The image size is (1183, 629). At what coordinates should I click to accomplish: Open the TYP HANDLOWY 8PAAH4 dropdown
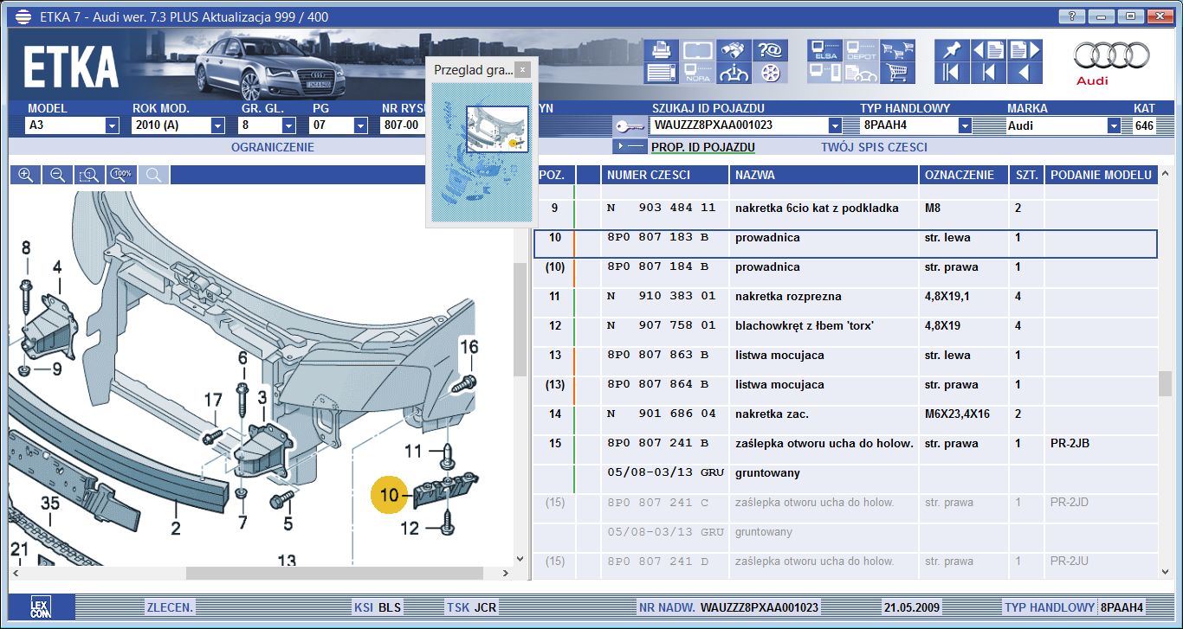(964, 125)
